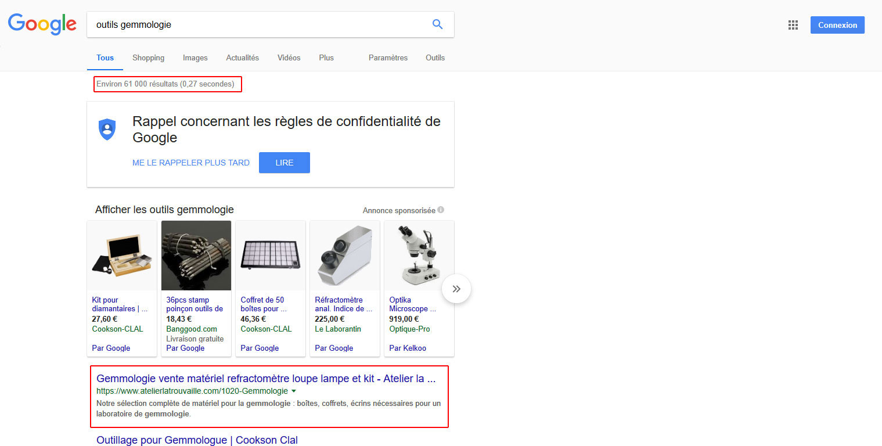The height and width of the screenshot is (446, 882).
Task: Click the Annonce sponsorisée label
Action: (x=399, y=210)
